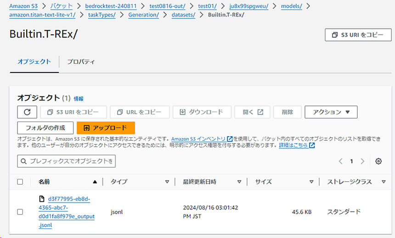Sort by ストレージクラス column arrow
This screenshot has width=395, height=238.
(x=384, y=182)
